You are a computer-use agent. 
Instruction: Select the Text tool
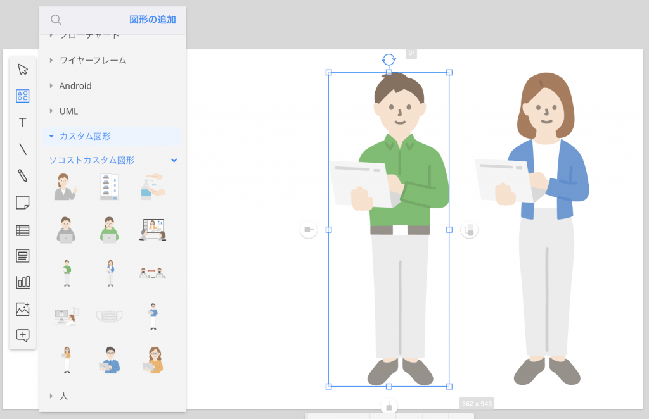[23, 123]
